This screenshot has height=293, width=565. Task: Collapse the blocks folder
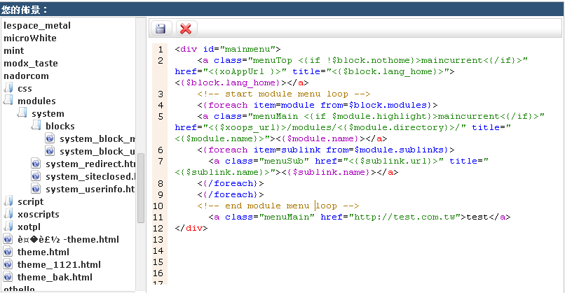[x=36, y=127]
